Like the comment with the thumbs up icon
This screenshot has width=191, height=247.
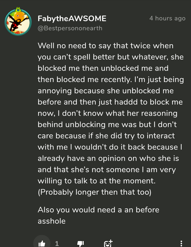click(42, 243)
